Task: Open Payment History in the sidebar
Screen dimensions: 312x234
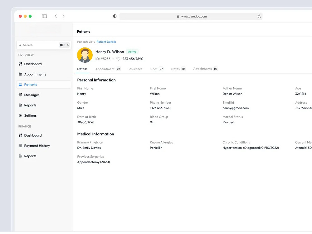Action: coord(44,146)
